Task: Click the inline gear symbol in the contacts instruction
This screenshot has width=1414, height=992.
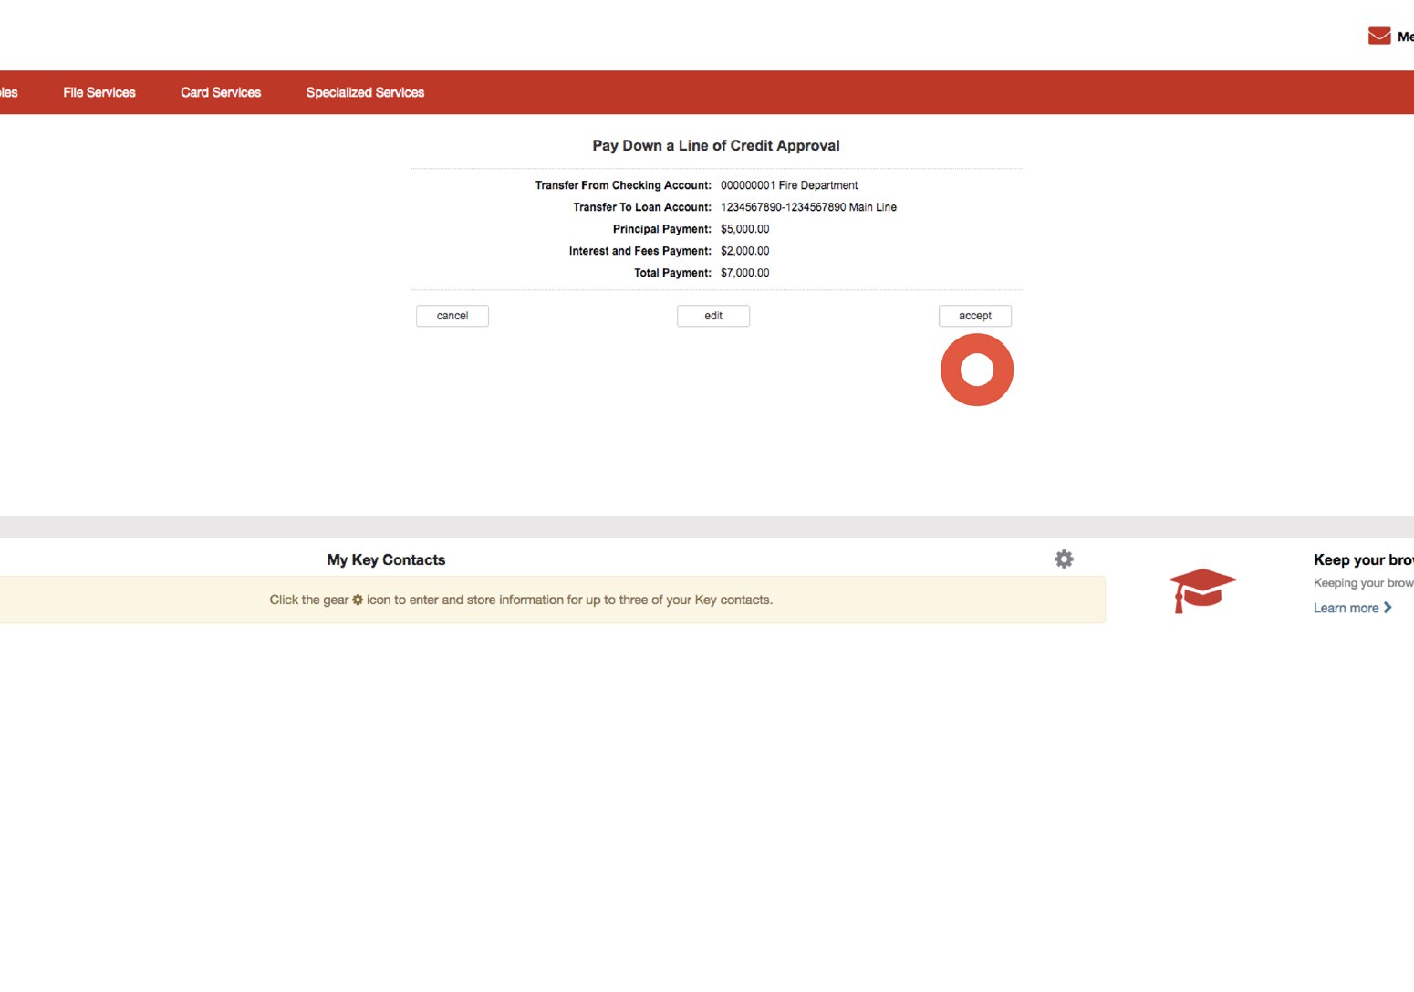Action: (x=357, y=600)
